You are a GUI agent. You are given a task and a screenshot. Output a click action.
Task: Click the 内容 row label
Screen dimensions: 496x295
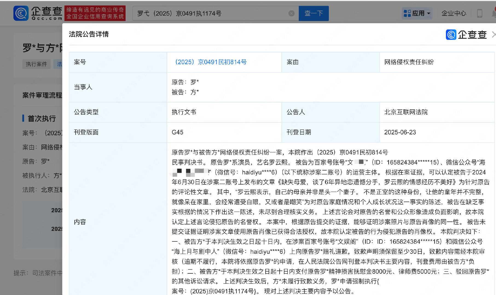[x=80, y=222]
